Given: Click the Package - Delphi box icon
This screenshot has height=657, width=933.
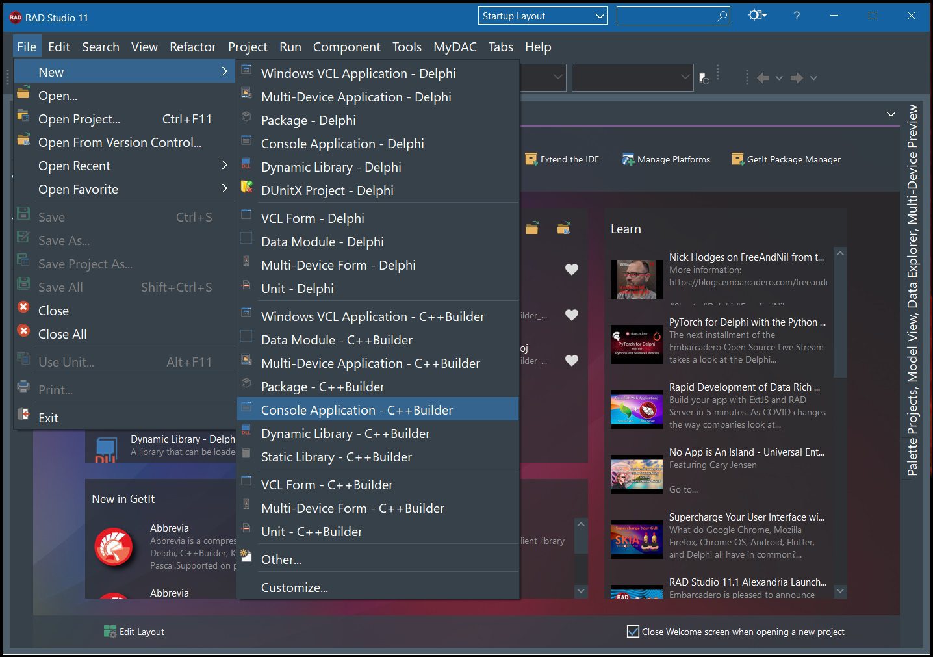Looking at the screenshot, I should coord(246,116).
